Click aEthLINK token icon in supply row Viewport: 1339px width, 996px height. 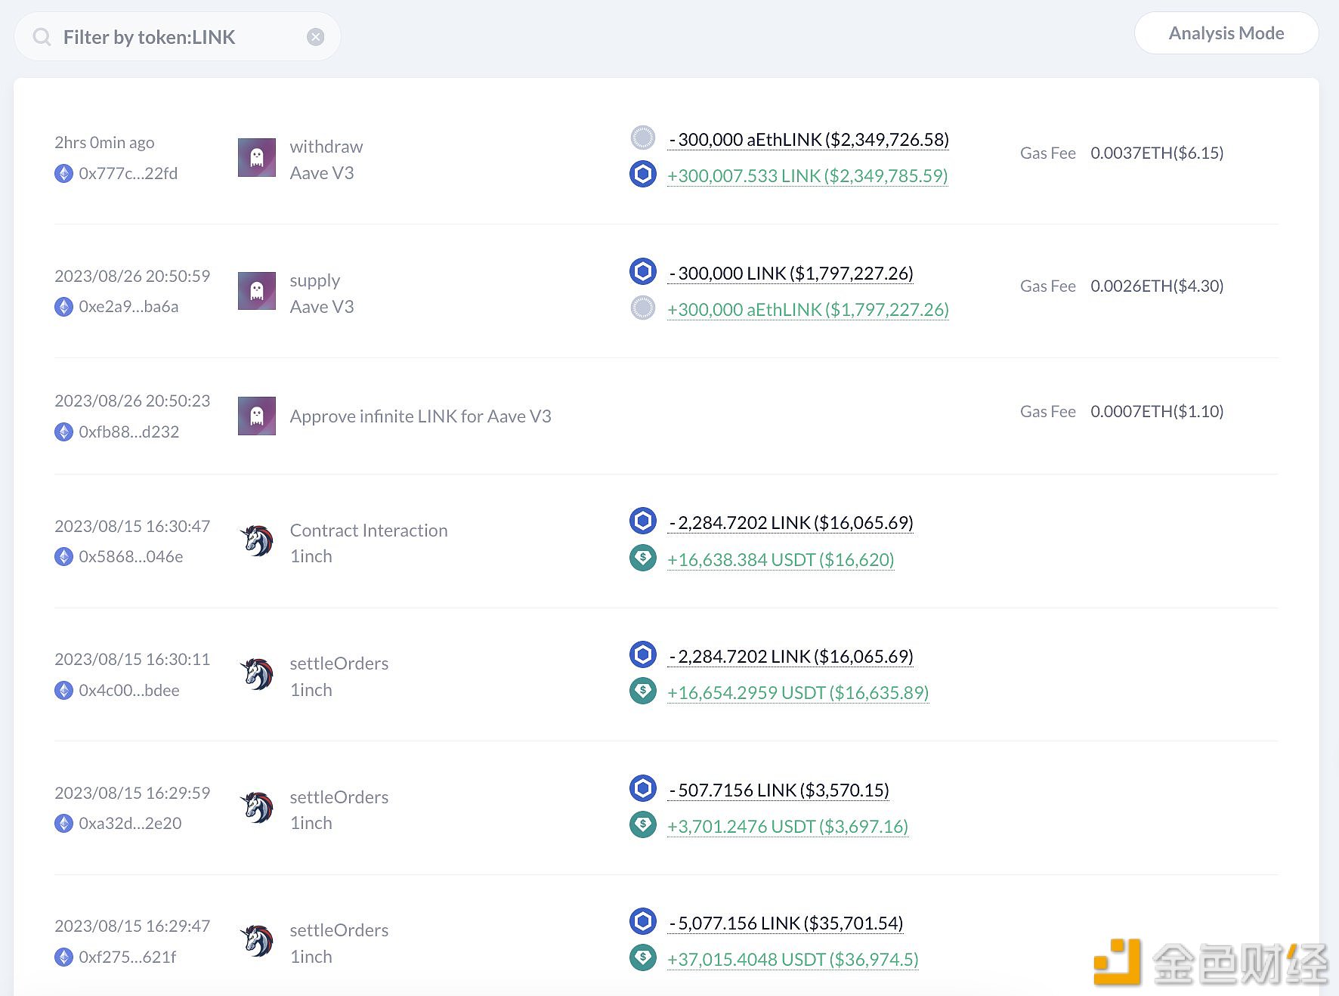[643, 308]
